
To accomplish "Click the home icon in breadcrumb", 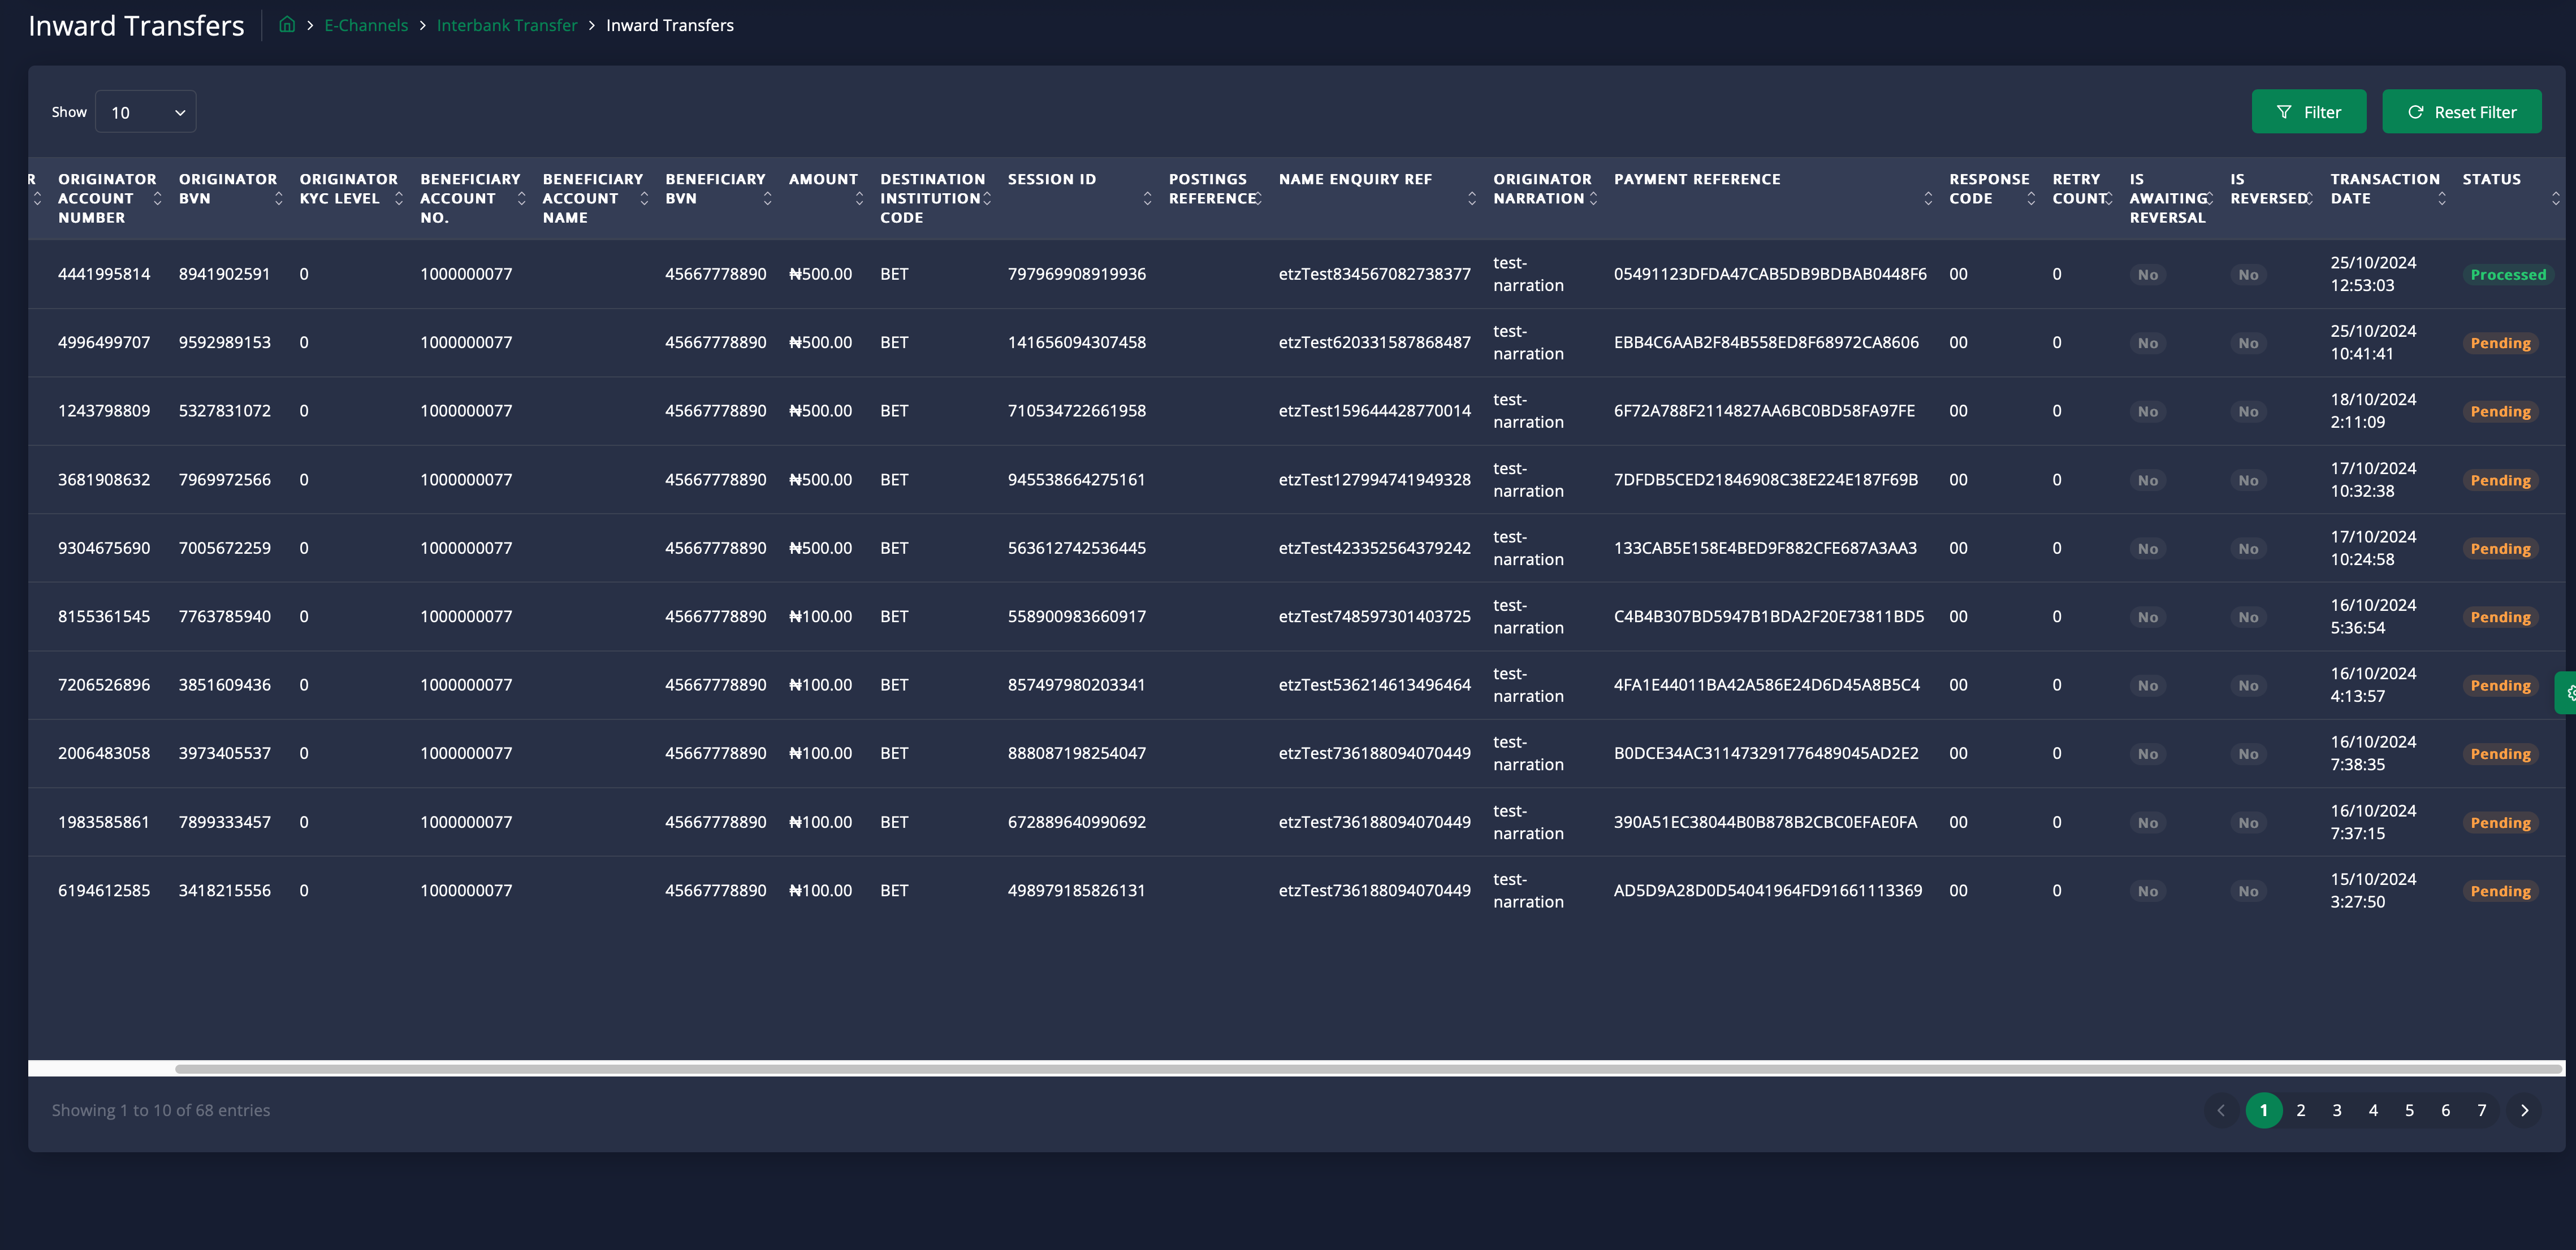I will pos(287,25).
